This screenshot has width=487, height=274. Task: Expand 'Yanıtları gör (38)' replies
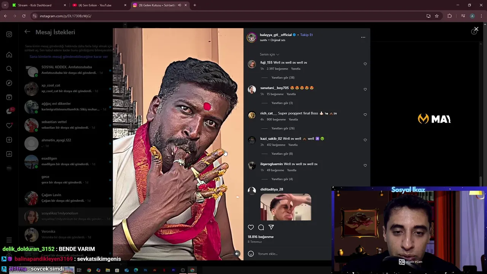(x=283, y=78)
